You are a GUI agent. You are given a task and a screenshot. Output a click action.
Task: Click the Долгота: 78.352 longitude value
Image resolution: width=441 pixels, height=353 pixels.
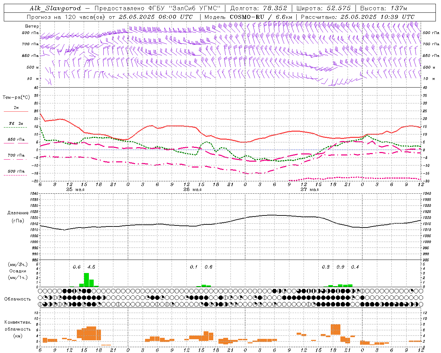258,8
